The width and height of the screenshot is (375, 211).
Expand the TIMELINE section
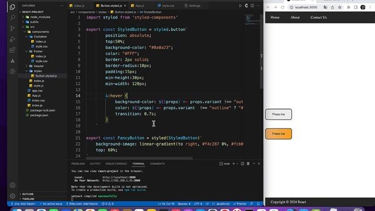pos(28,199)
